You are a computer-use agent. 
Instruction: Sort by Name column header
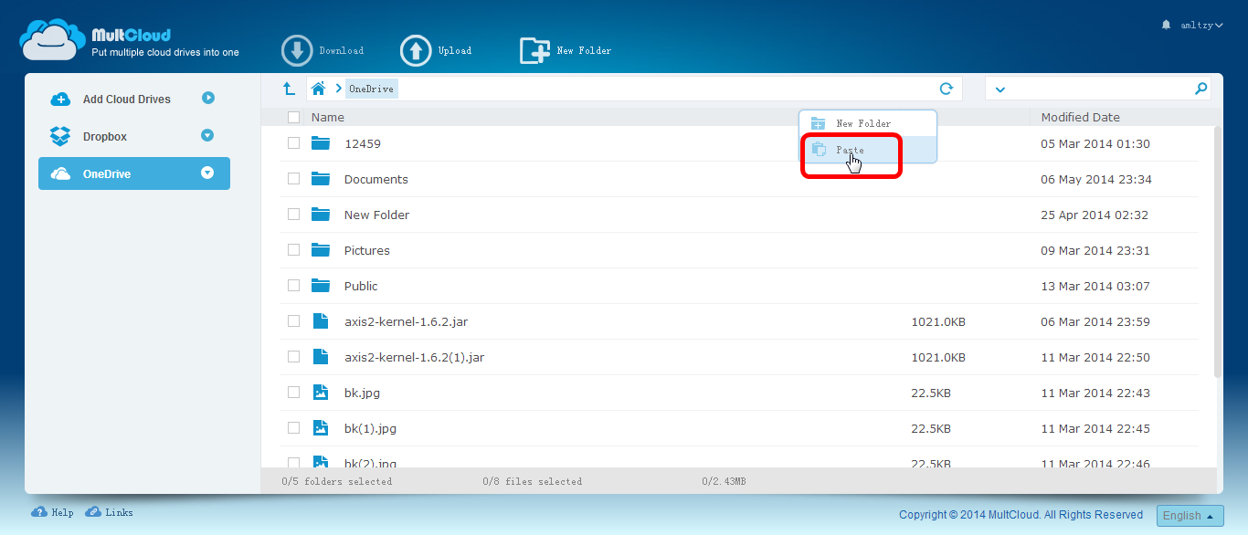pyautogui.click(x=328, y=117)
